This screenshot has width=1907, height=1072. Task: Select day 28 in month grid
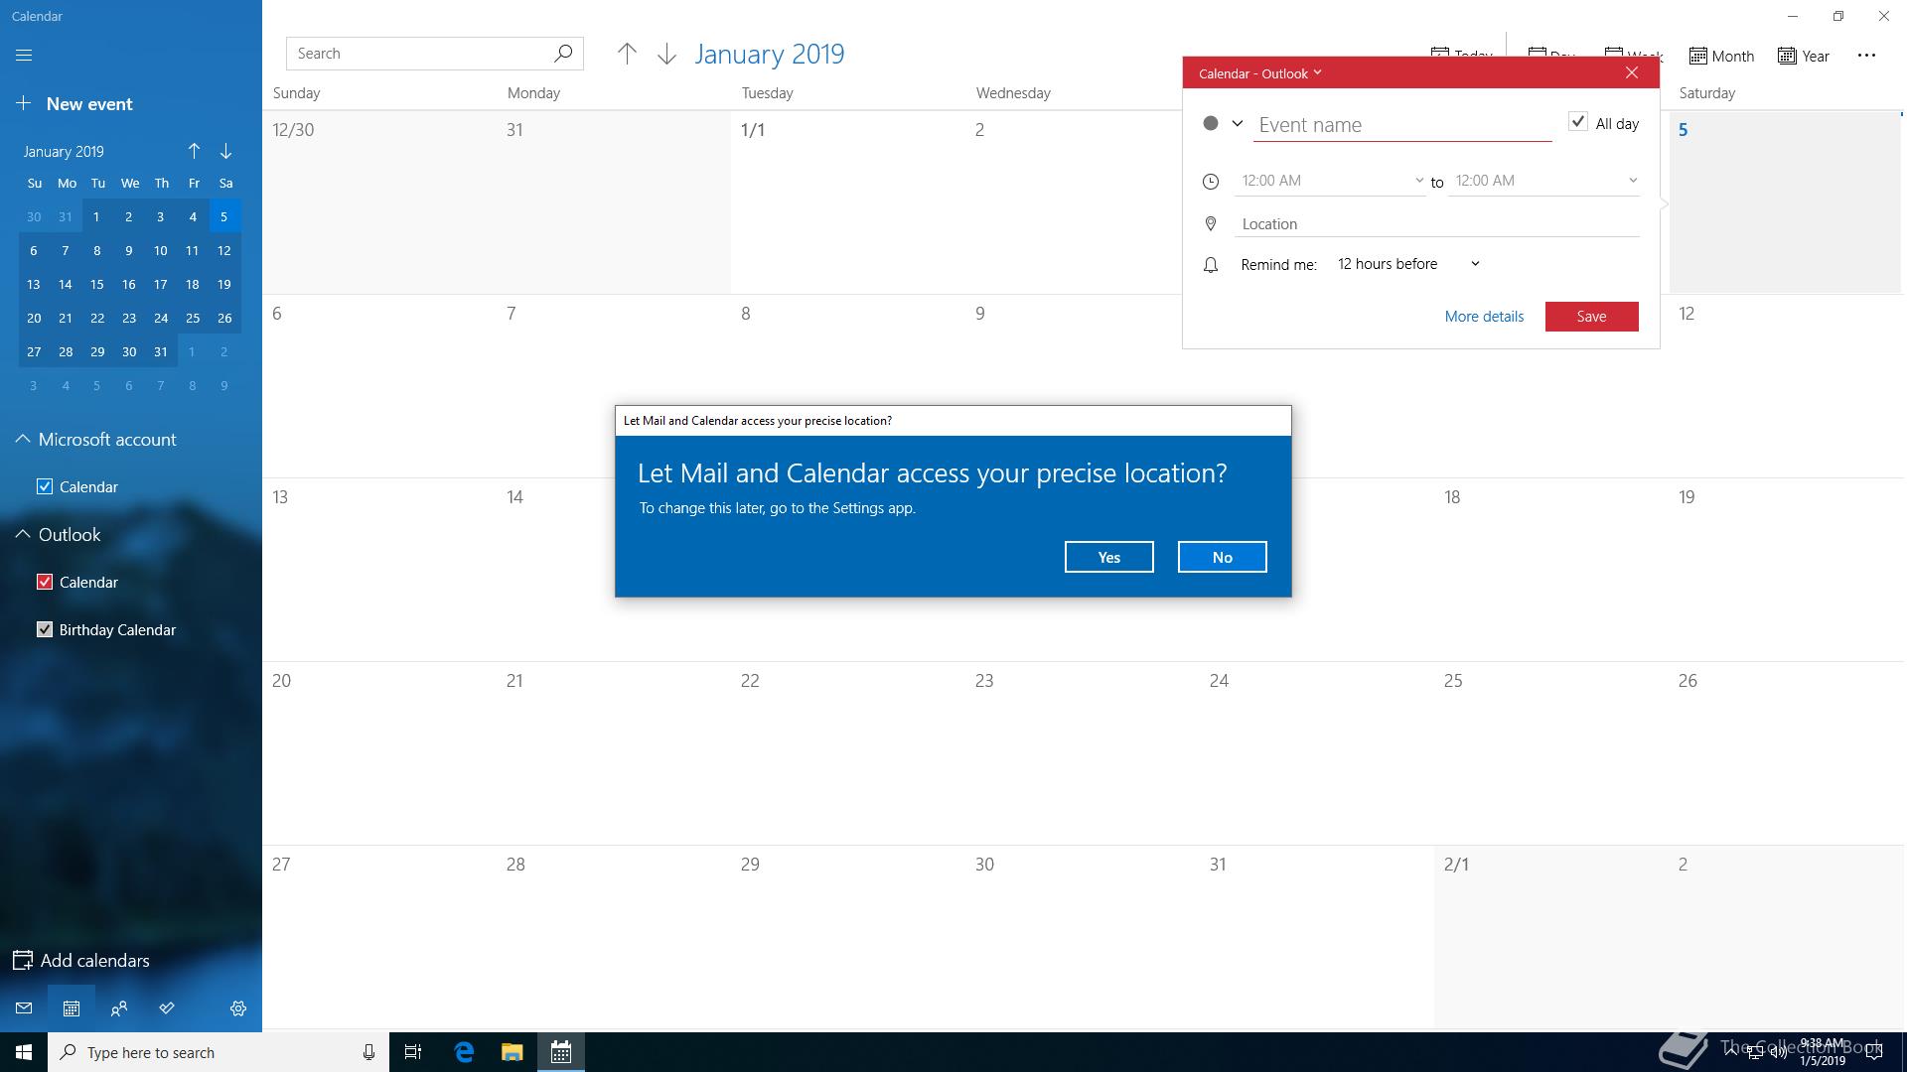tap(613, 937)
